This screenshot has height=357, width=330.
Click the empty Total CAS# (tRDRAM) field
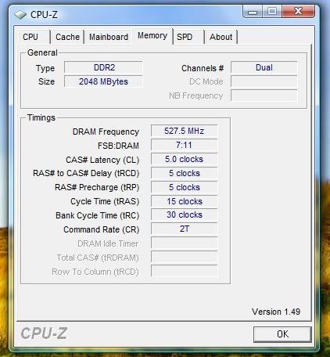coord(184,257)
